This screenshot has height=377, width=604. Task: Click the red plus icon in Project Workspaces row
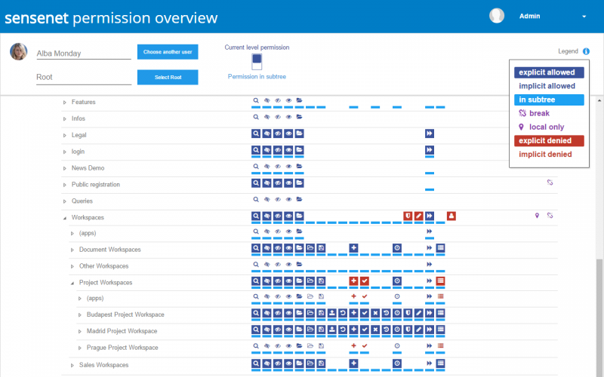[353, 281]
